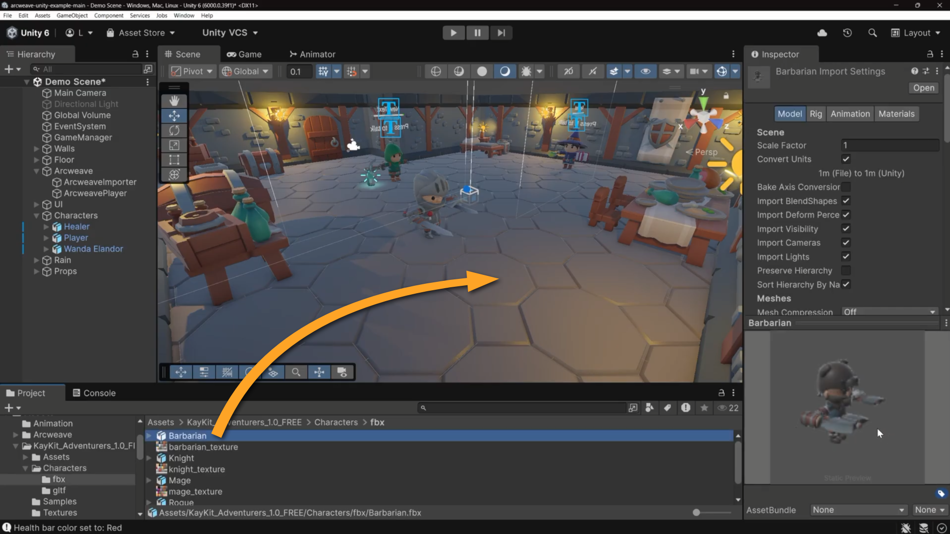Select the Animation import settings tab

[x=850, y=114]
